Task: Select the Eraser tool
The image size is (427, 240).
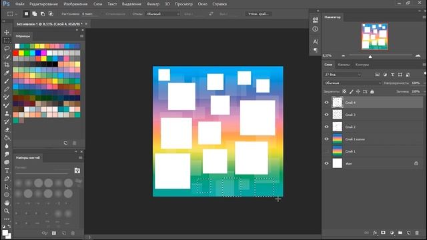Action: [x=7, y=130]
